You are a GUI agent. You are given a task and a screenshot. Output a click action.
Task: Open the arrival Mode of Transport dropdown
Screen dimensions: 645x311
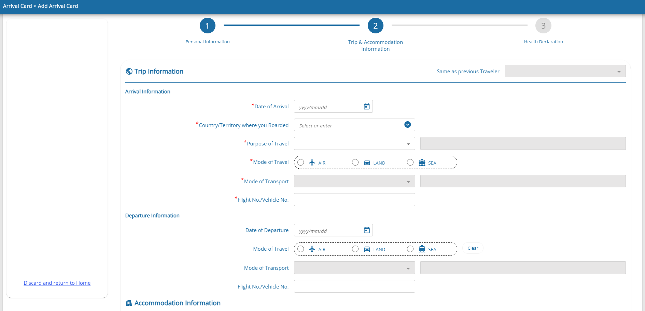(354, 181)
